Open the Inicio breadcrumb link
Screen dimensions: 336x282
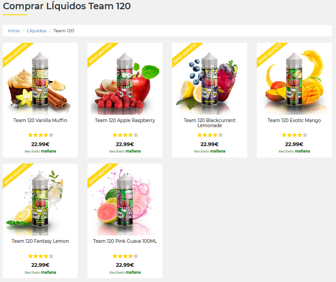(14, 31)
